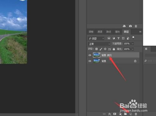
Task: Lock all layer attributes with padlock
Action: 114,49
